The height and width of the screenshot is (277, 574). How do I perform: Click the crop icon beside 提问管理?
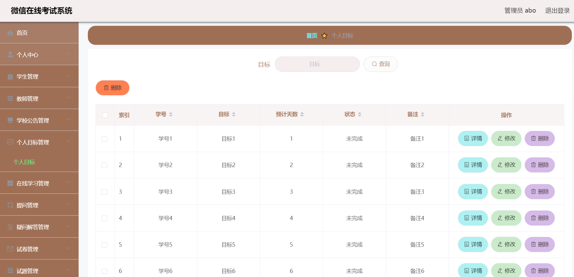click(10, 205)
